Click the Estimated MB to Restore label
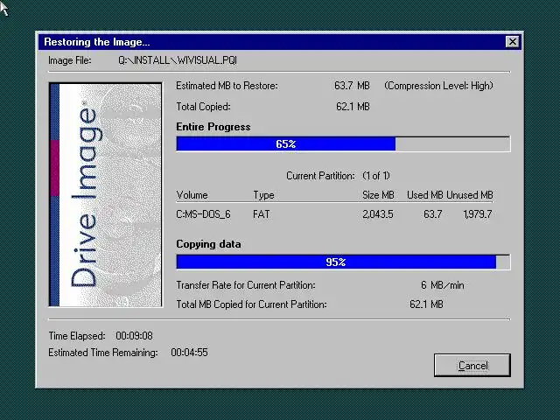 tap(227, 86)
